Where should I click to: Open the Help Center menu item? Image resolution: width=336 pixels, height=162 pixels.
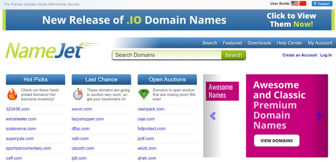(289, 43)
